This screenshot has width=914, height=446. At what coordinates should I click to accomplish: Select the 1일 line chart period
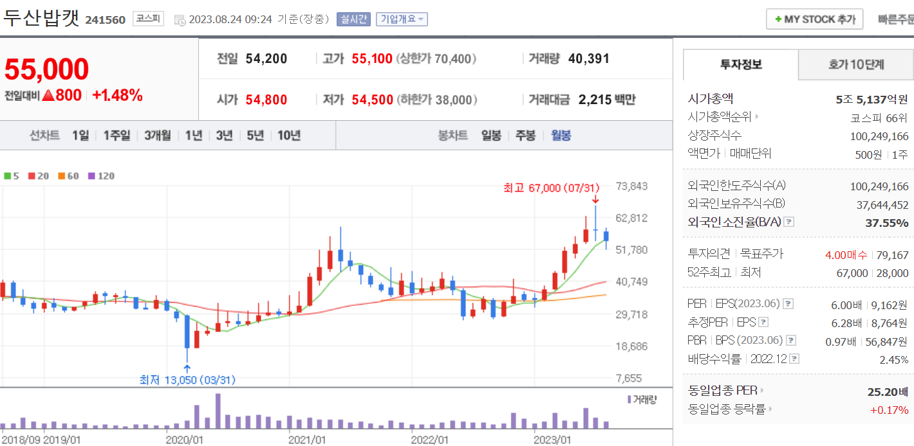(80, 136)
